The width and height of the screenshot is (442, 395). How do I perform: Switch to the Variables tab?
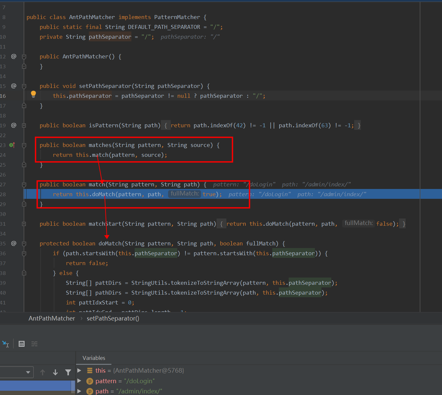pyautogui.click(x=94, y=358)
